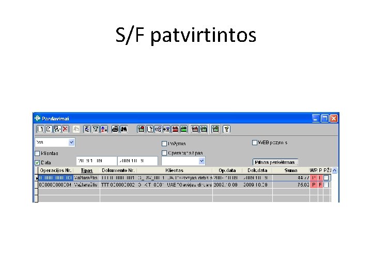The image size is (372, 279).
Task: Uncheck the Data checkbox
Action: click(37, 163)
